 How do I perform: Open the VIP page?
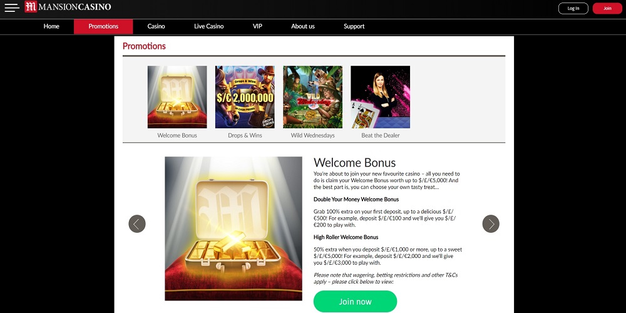pos(257,26)
